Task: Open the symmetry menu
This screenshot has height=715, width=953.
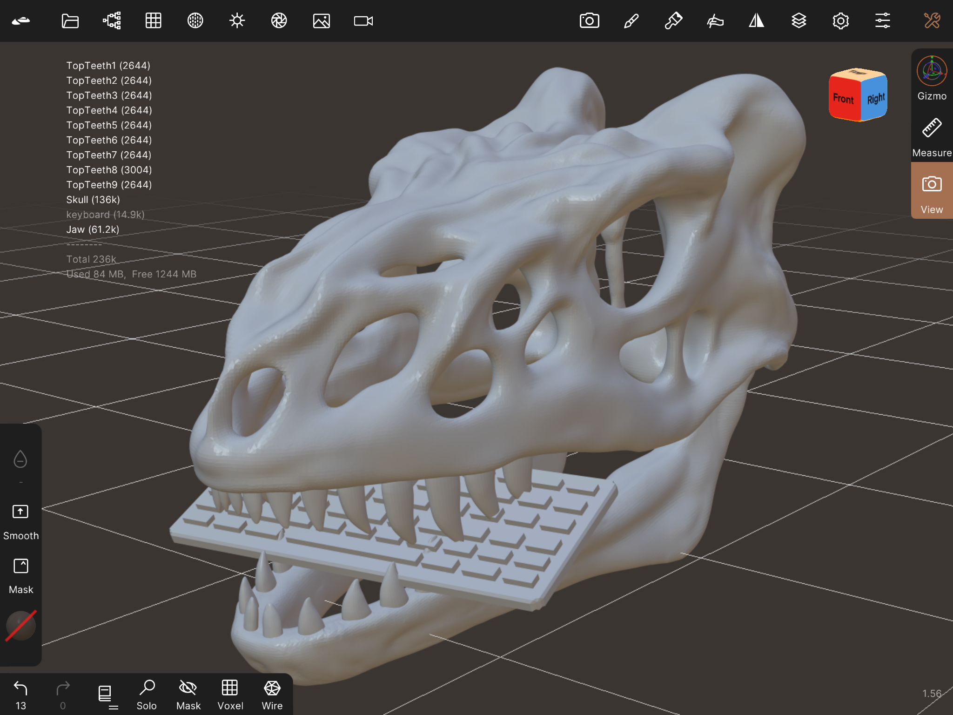Action: pyautogui.click(x=757, y=21)
